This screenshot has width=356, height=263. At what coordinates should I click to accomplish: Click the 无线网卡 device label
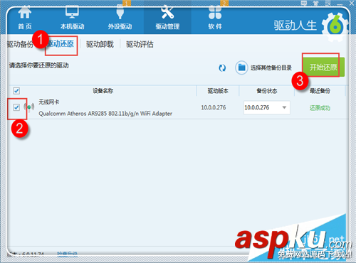49,102
